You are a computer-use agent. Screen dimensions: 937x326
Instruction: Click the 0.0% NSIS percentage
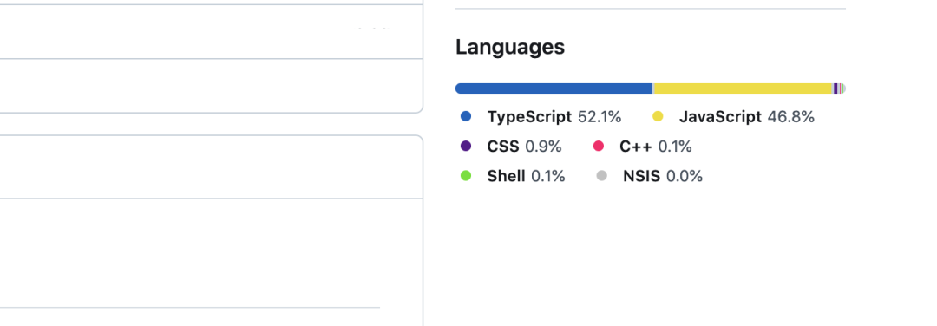[685, 176]
